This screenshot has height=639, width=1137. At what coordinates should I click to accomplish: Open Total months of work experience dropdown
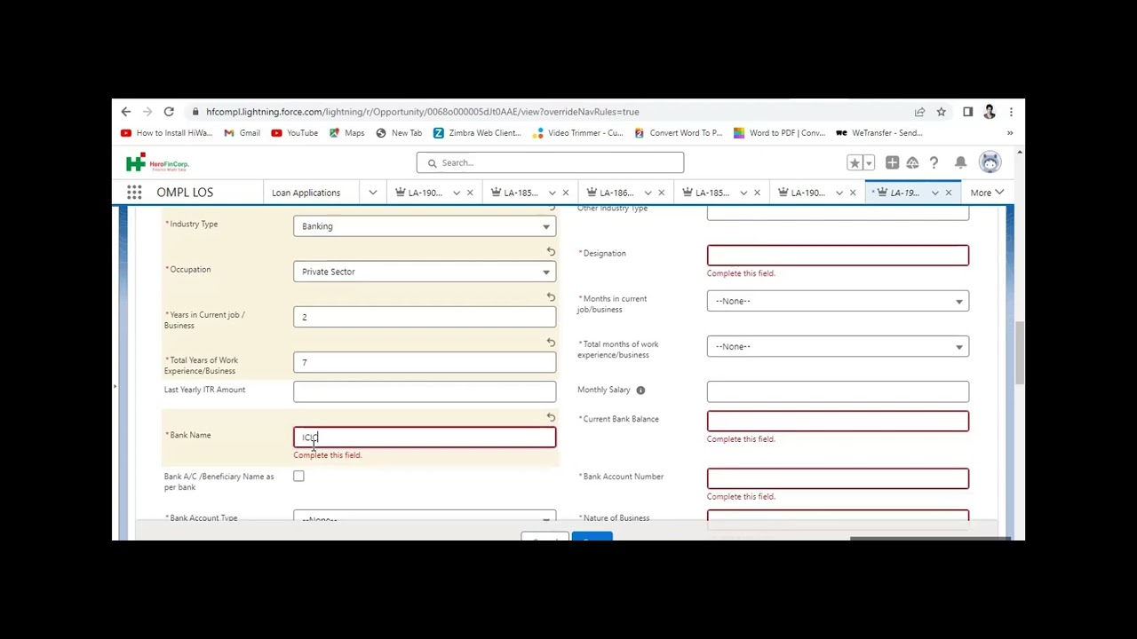coord(838,346)
